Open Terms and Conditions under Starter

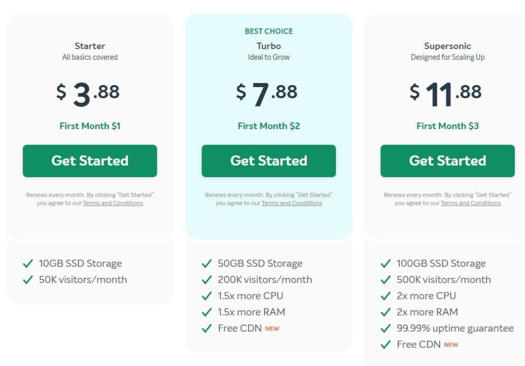113,203
